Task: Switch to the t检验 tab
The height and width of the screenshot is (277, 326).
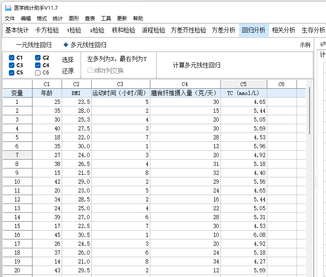Action: pyautogui.click(x=74, y=30)
